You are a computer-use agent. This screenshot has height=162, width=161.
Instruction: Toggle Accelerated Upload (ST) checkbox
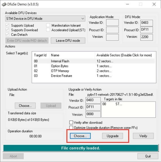[48, 30]
